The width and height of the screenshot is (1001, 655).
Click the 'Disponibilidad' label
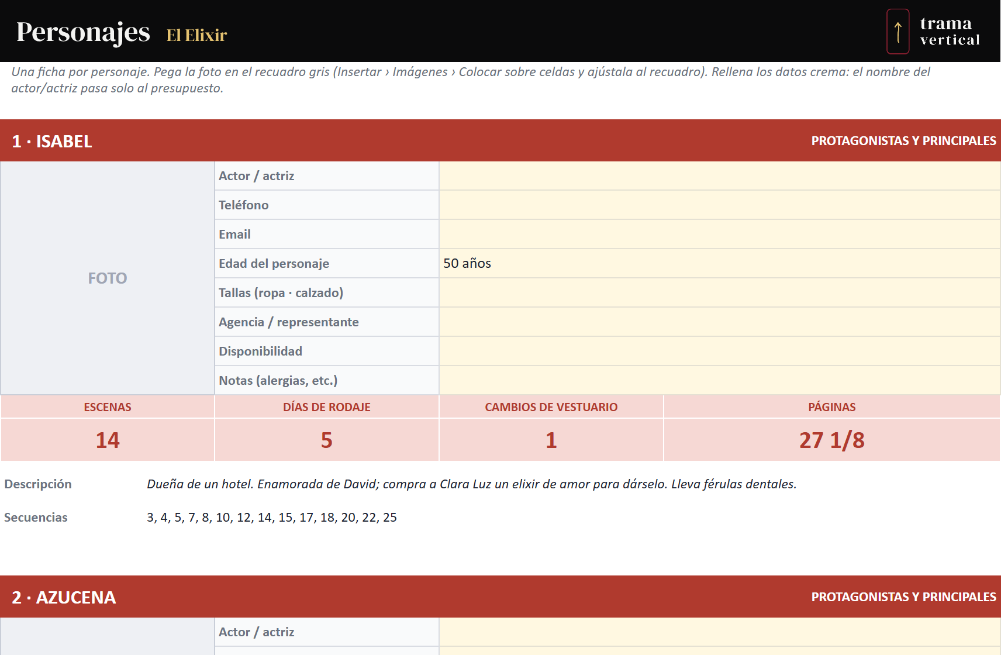[x=260, y=351]
